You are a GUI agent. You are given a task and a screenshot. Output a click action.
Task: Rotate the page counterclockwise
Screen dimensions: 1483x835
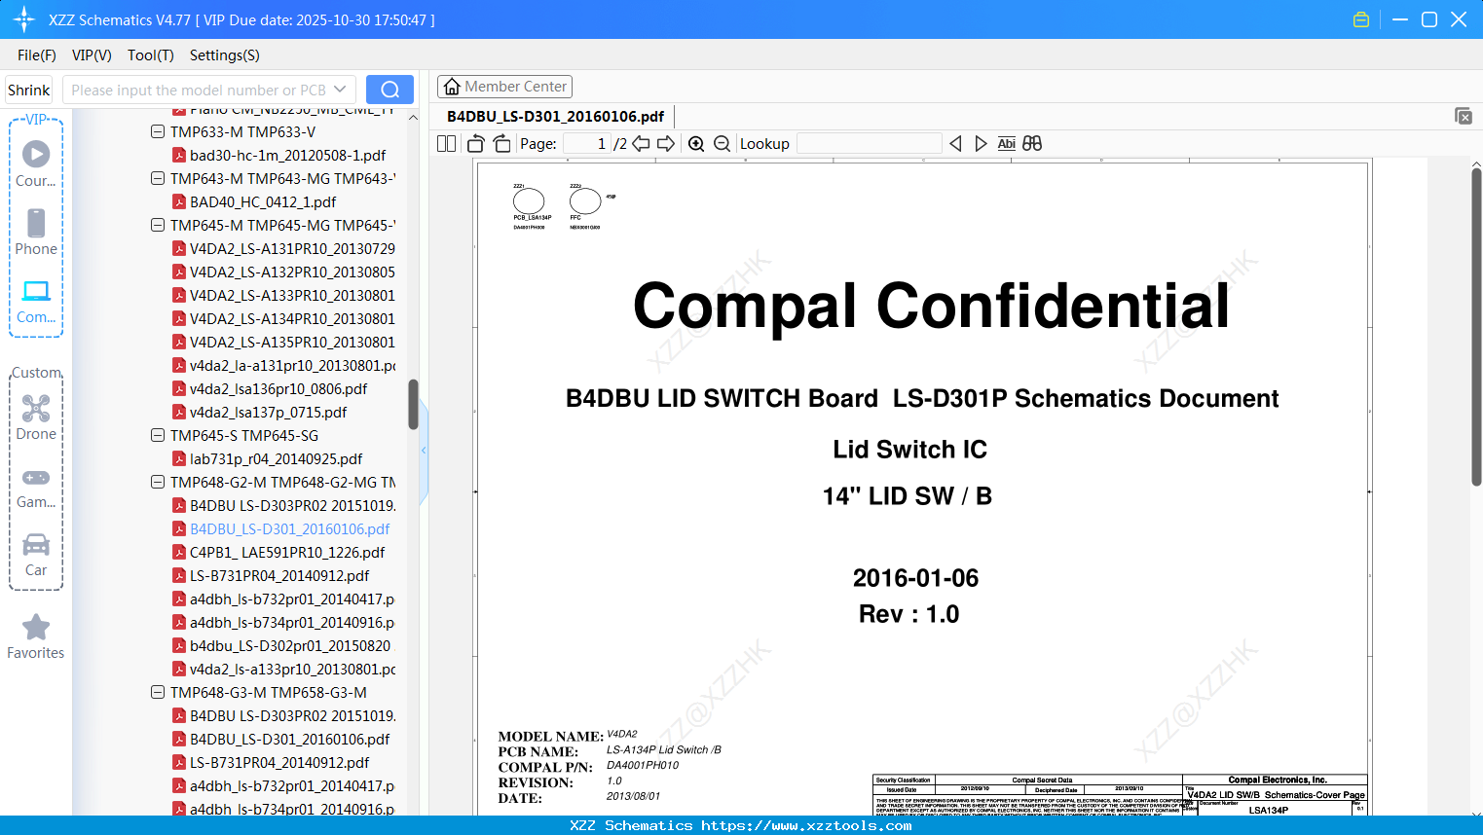476,143
